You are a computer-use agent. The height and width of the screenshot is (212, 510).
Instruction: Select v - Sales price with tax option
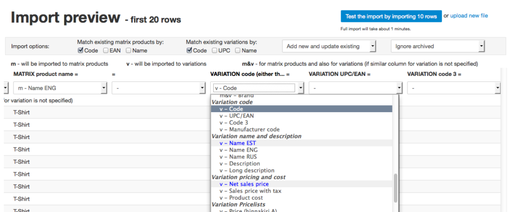[x=301, y=191]
